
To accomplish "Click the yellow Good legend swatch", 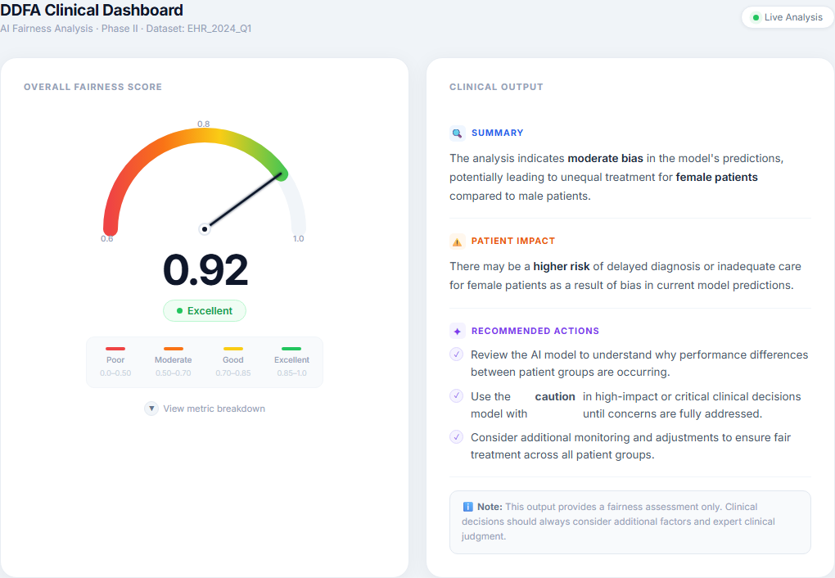I will point(233,349).
